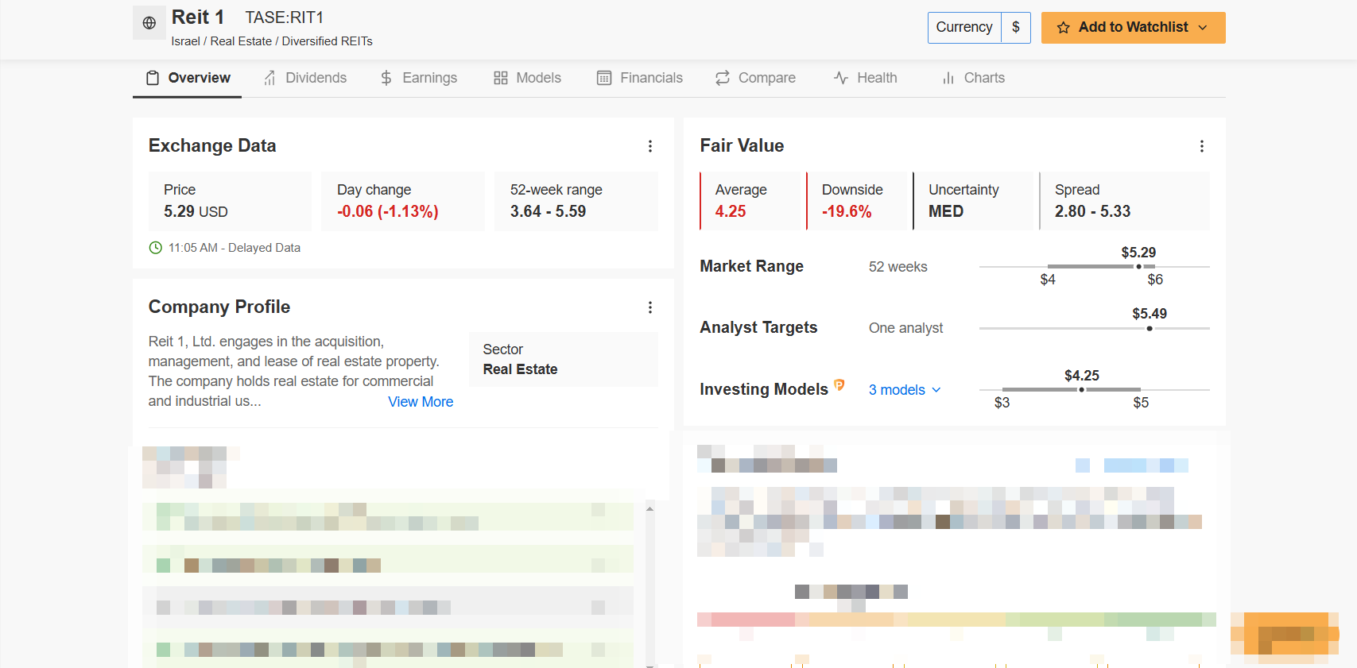This screenshot has width=1357, height=668.
Task: Click the View More link
Action: pos(421,402)
